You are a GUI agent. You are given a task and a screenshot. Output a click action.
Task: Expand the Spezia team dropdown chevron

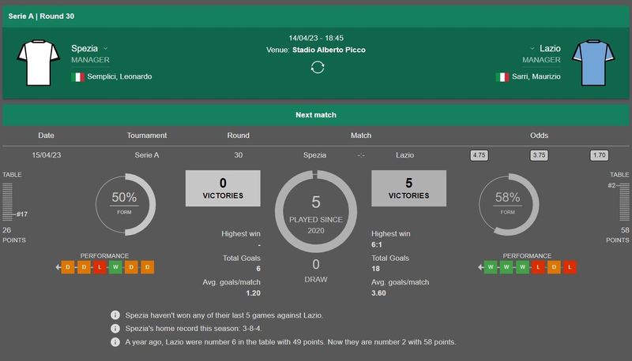tap(106, 49)
